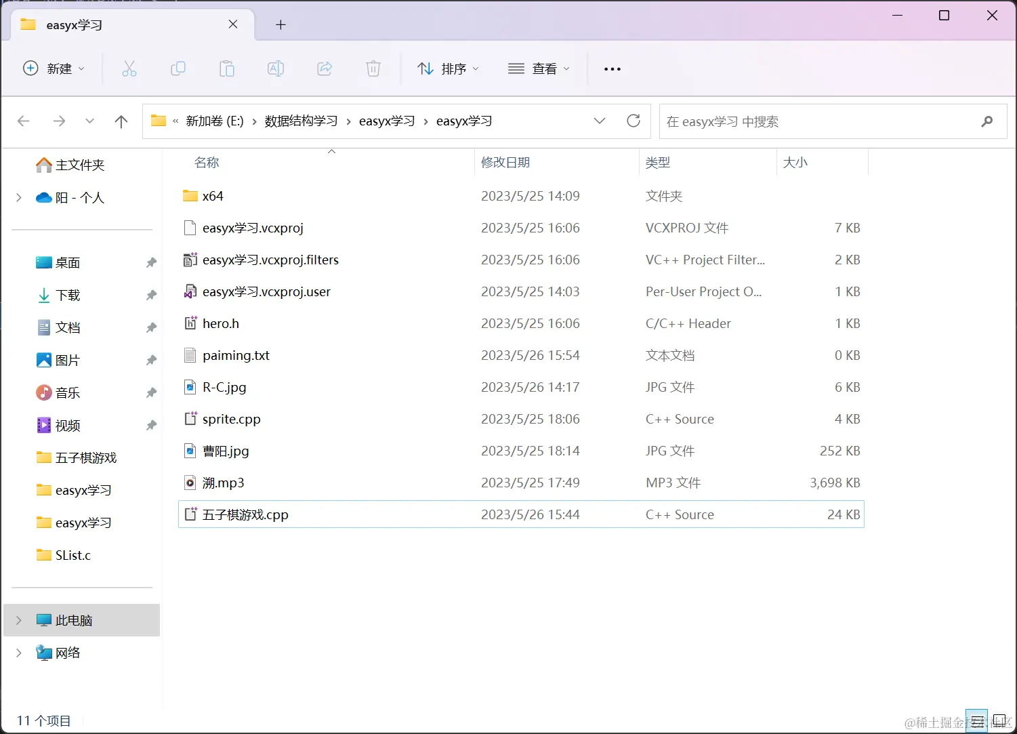Navigate to first easyx学习 breadcrumb after 数据结构学习
The height and width of the screenshot is (734, 1017).
coord(387,121)
